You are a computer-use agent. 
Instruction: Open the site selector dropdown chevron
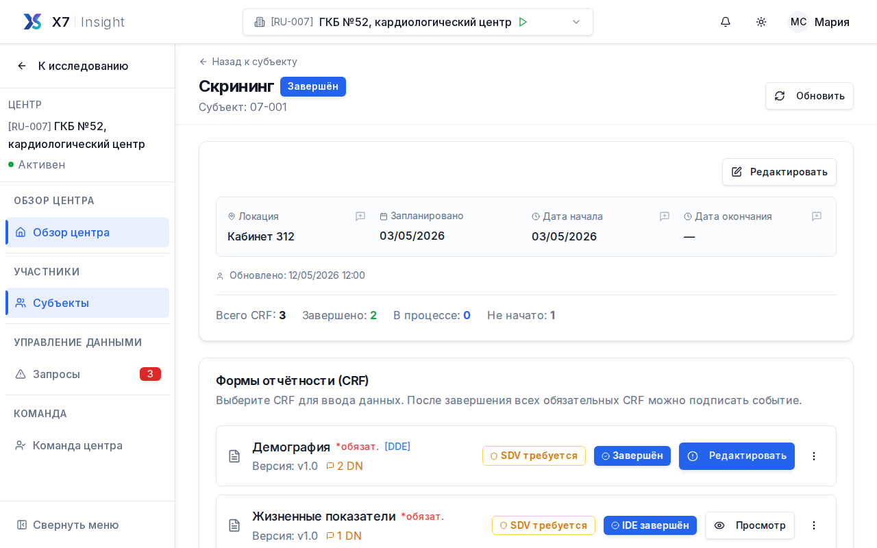point(576,22)
